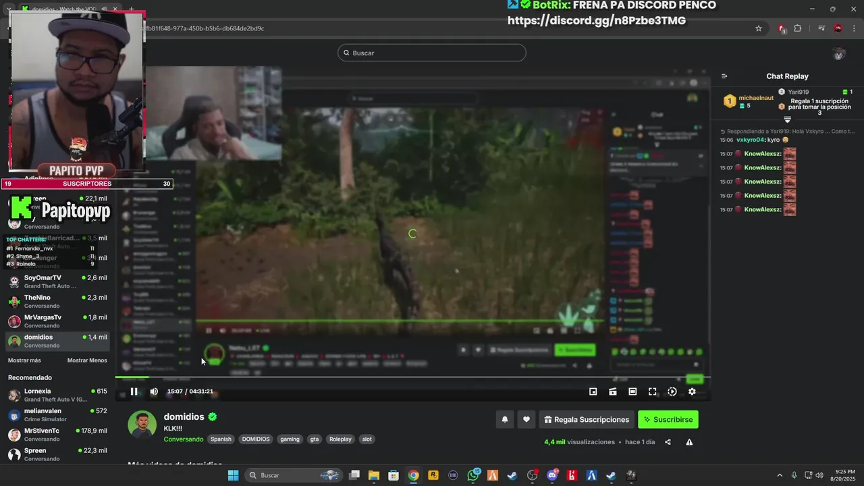Image resolution: width=864 pixels, height=486 pixels.
Task: Open Task View on the taskbar
Action: click(354, 475)
